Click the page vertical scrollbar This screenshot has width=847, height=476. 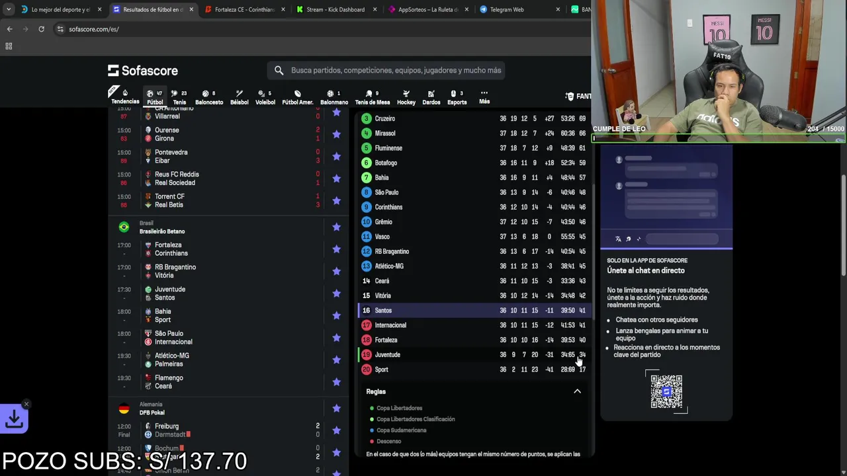pos(844,225)
